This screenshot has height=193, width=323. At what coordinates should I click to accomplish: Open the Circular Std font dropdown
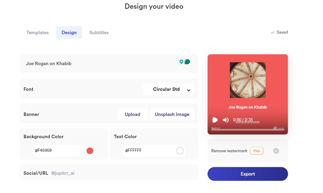click(169, 89)
